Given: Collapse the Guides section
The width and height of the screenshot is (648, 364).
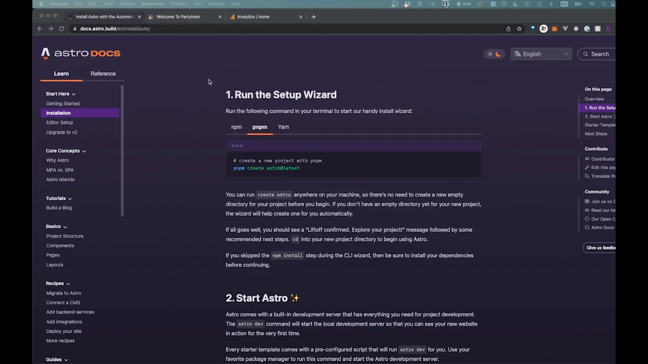Looking at the screenshot, I should point(57,359).
